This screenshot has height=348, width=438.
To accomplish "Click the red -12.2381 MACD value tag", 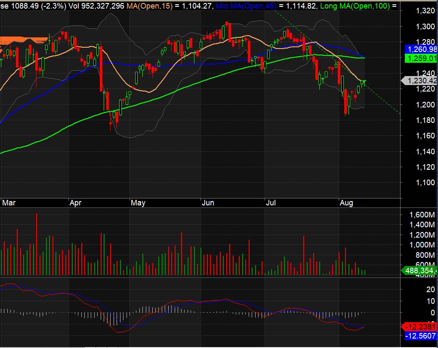I will pyautogui.click(x=419, y=327).
